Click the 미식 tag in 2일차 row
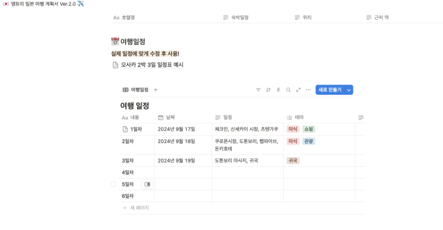 point(293,141)
